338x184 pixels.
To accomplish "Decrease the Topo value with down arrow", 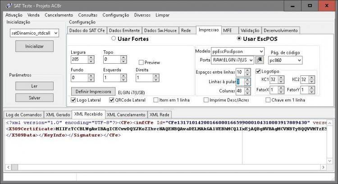I will 123,61.
